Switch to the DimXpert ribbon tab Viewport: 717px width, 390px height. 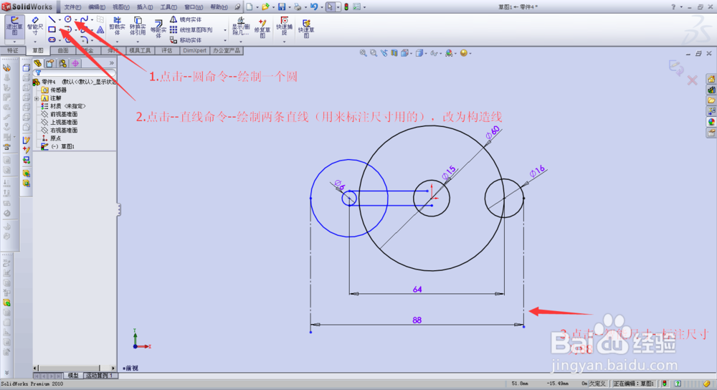point(195,50)
